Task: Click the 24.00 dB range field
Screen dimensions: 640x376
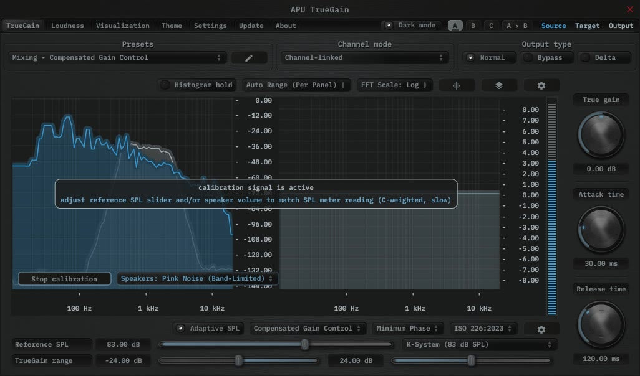Action: (x=356, y=360)
